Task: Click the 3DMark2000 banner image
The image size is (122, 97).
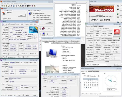Action: coord(102,9)
